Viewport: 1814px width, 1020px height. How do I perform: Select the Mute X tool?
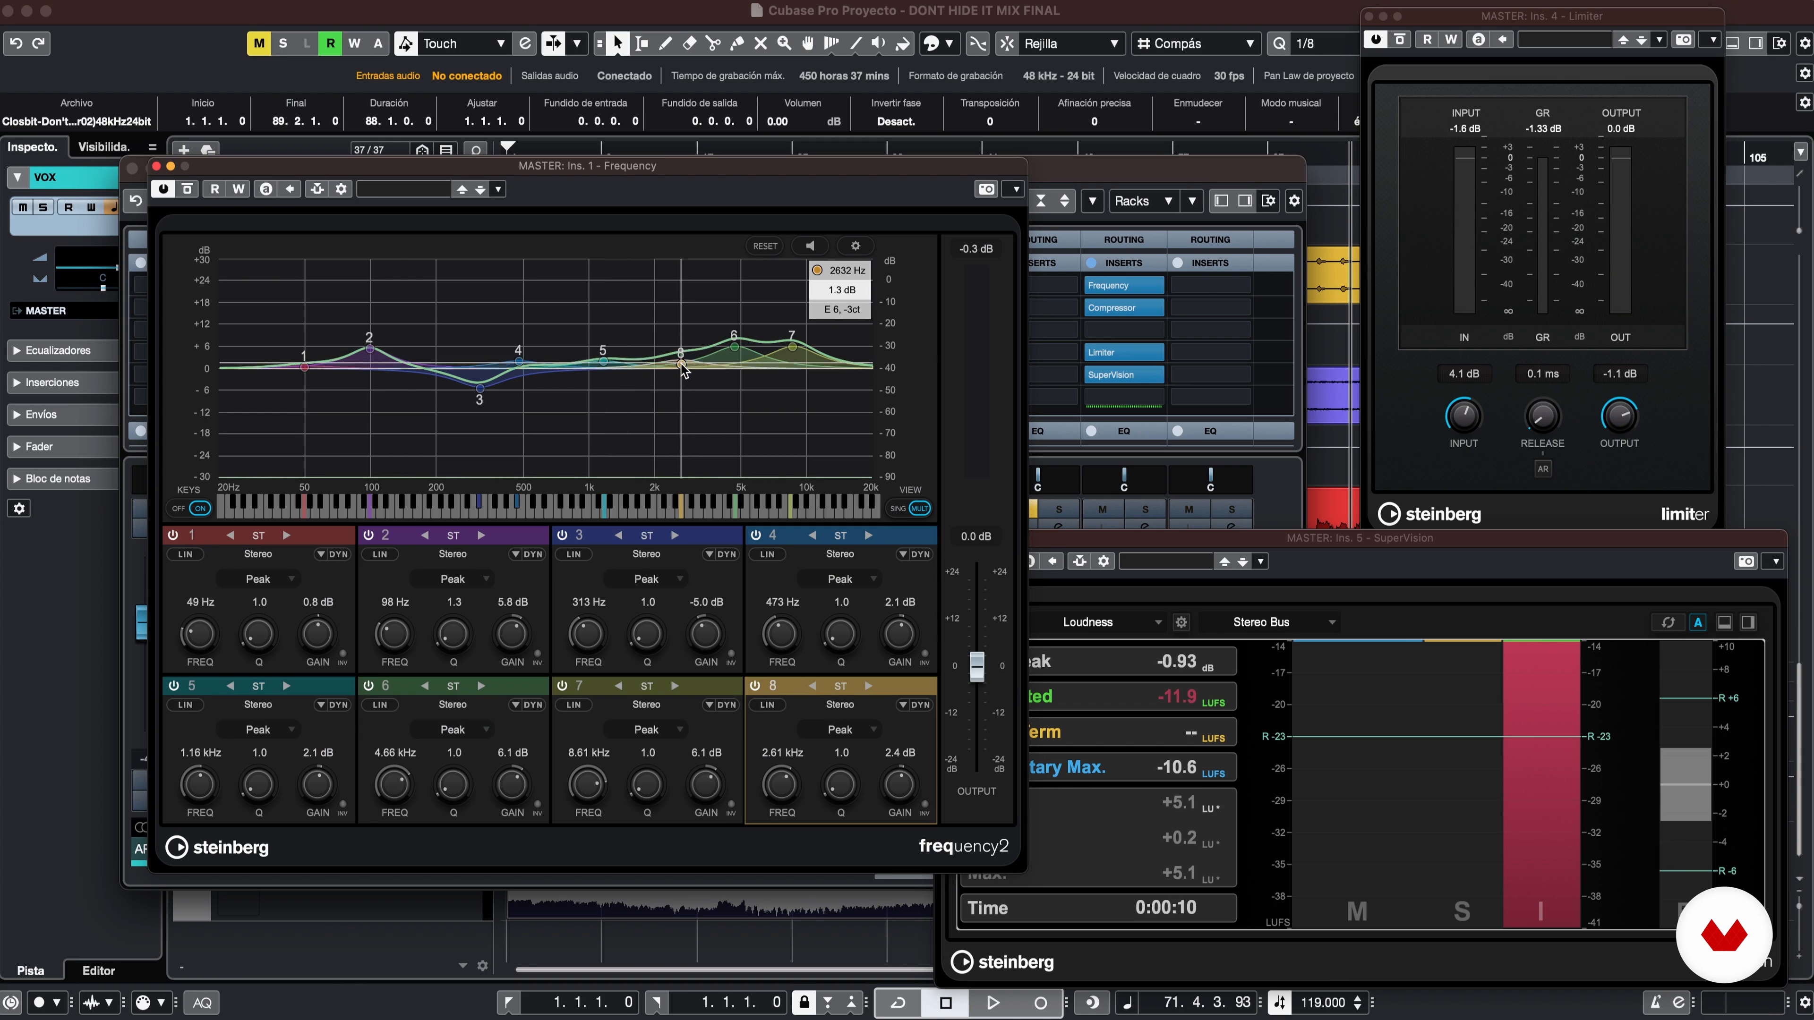761,43
